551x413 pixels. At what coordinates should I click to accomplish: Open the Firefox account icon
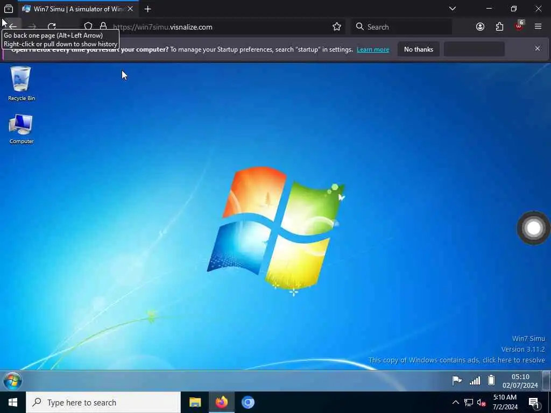click(x=480, y=27)
